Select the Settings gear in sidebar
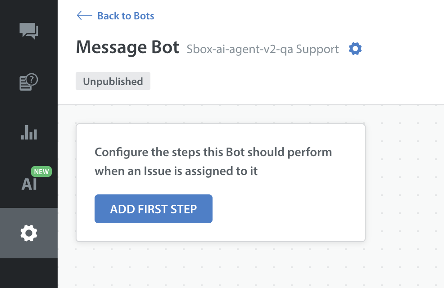Viewport: 444px width, 288px height. click(x=29, y=233)
